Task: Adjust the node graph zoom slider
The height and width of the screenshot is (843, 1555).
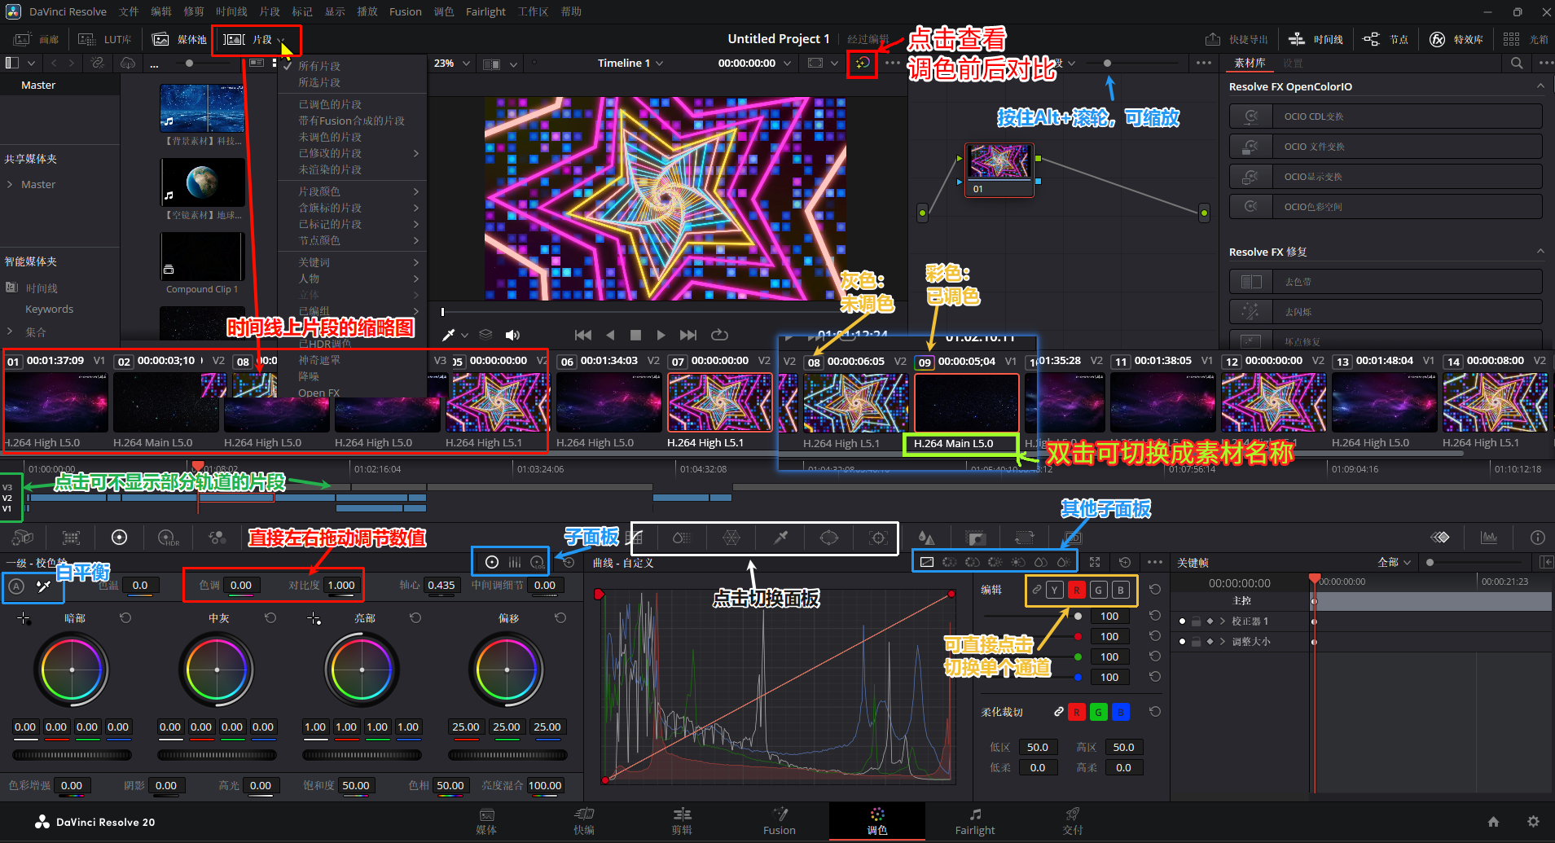Action: 1106,63
